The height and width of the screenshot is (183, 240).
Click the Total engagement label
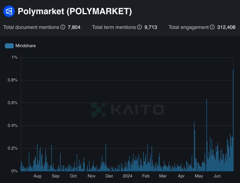click(x=188, y=27)
